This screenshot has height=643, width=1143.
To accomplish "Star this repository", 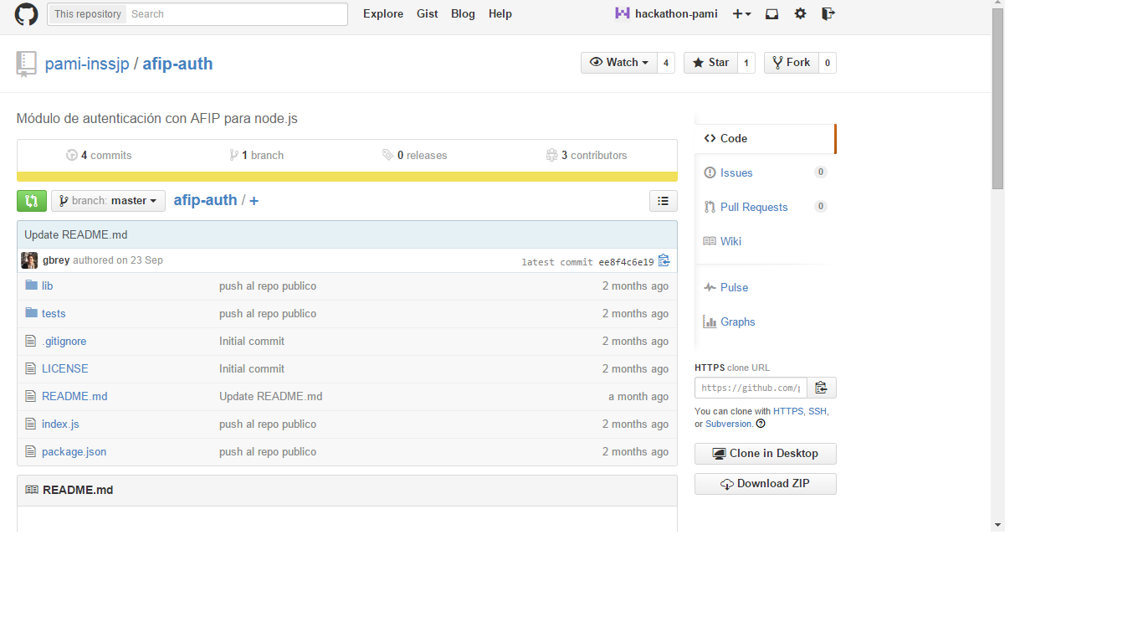I will (710, 63).
